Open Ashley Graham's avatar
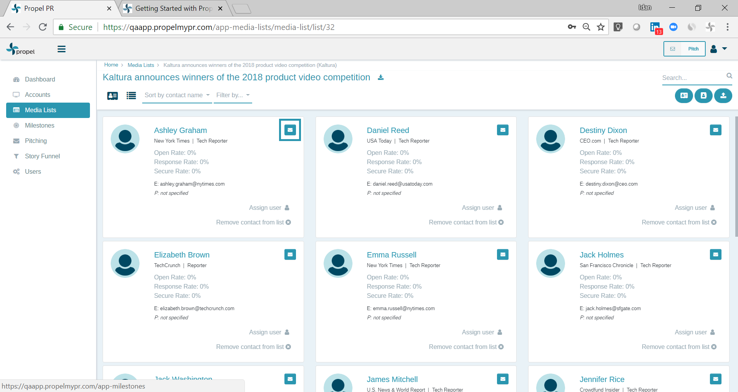Viewport: 738px width, 392px height. click(x=125, y=139)
